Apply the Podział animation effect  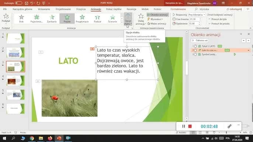(97, 18)
